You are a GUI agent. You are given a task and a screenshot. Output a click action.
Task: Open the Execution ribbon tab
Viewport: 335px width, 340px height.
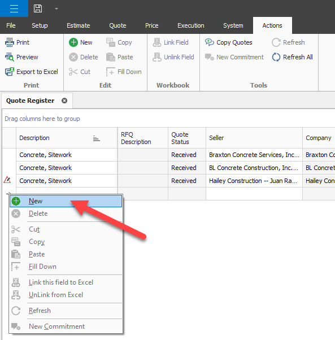[191, 25]
